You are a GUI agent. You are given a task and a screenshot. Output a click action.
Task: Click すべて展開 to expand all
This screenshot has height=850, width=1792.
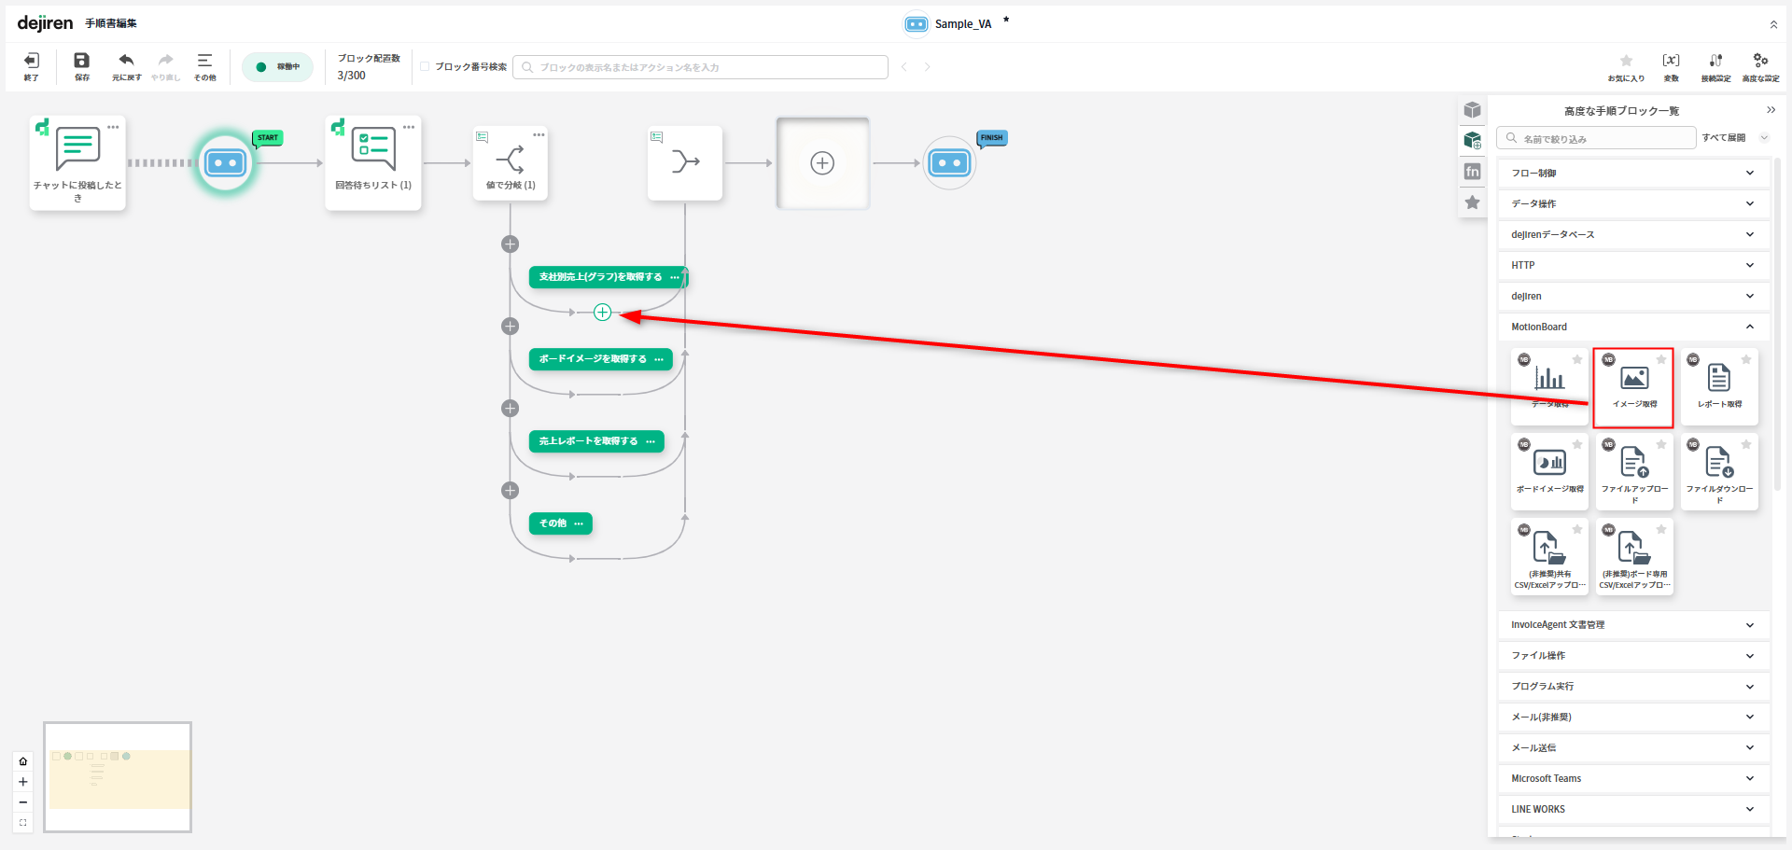pos(1723,138)
